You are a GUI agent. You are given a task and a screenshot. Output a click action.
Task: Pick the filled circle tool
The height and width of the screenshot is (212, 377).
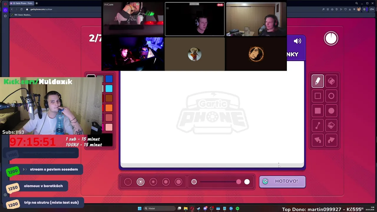pos(331,111)
